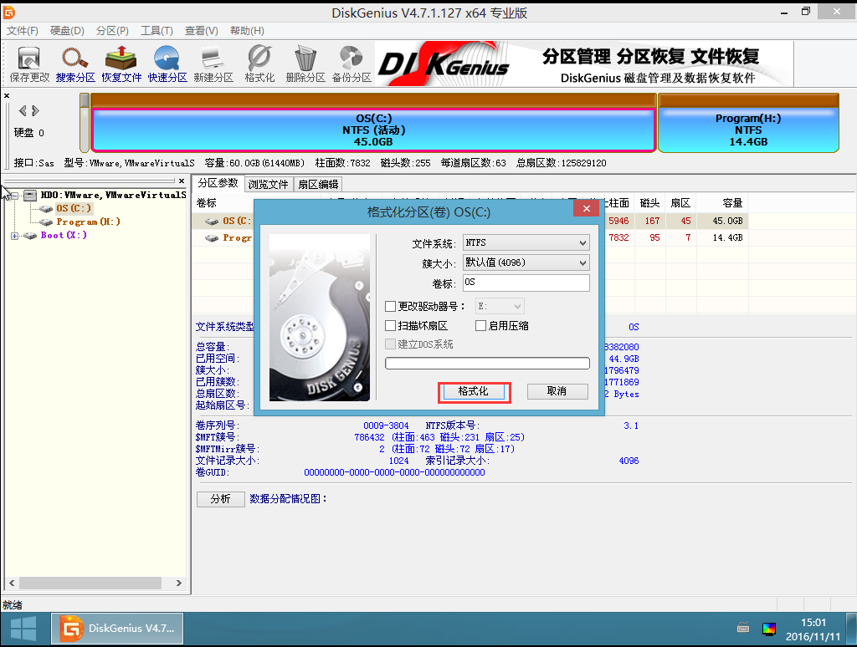Switch to Partition Parameters (分区参数) tab

point(218,183)
